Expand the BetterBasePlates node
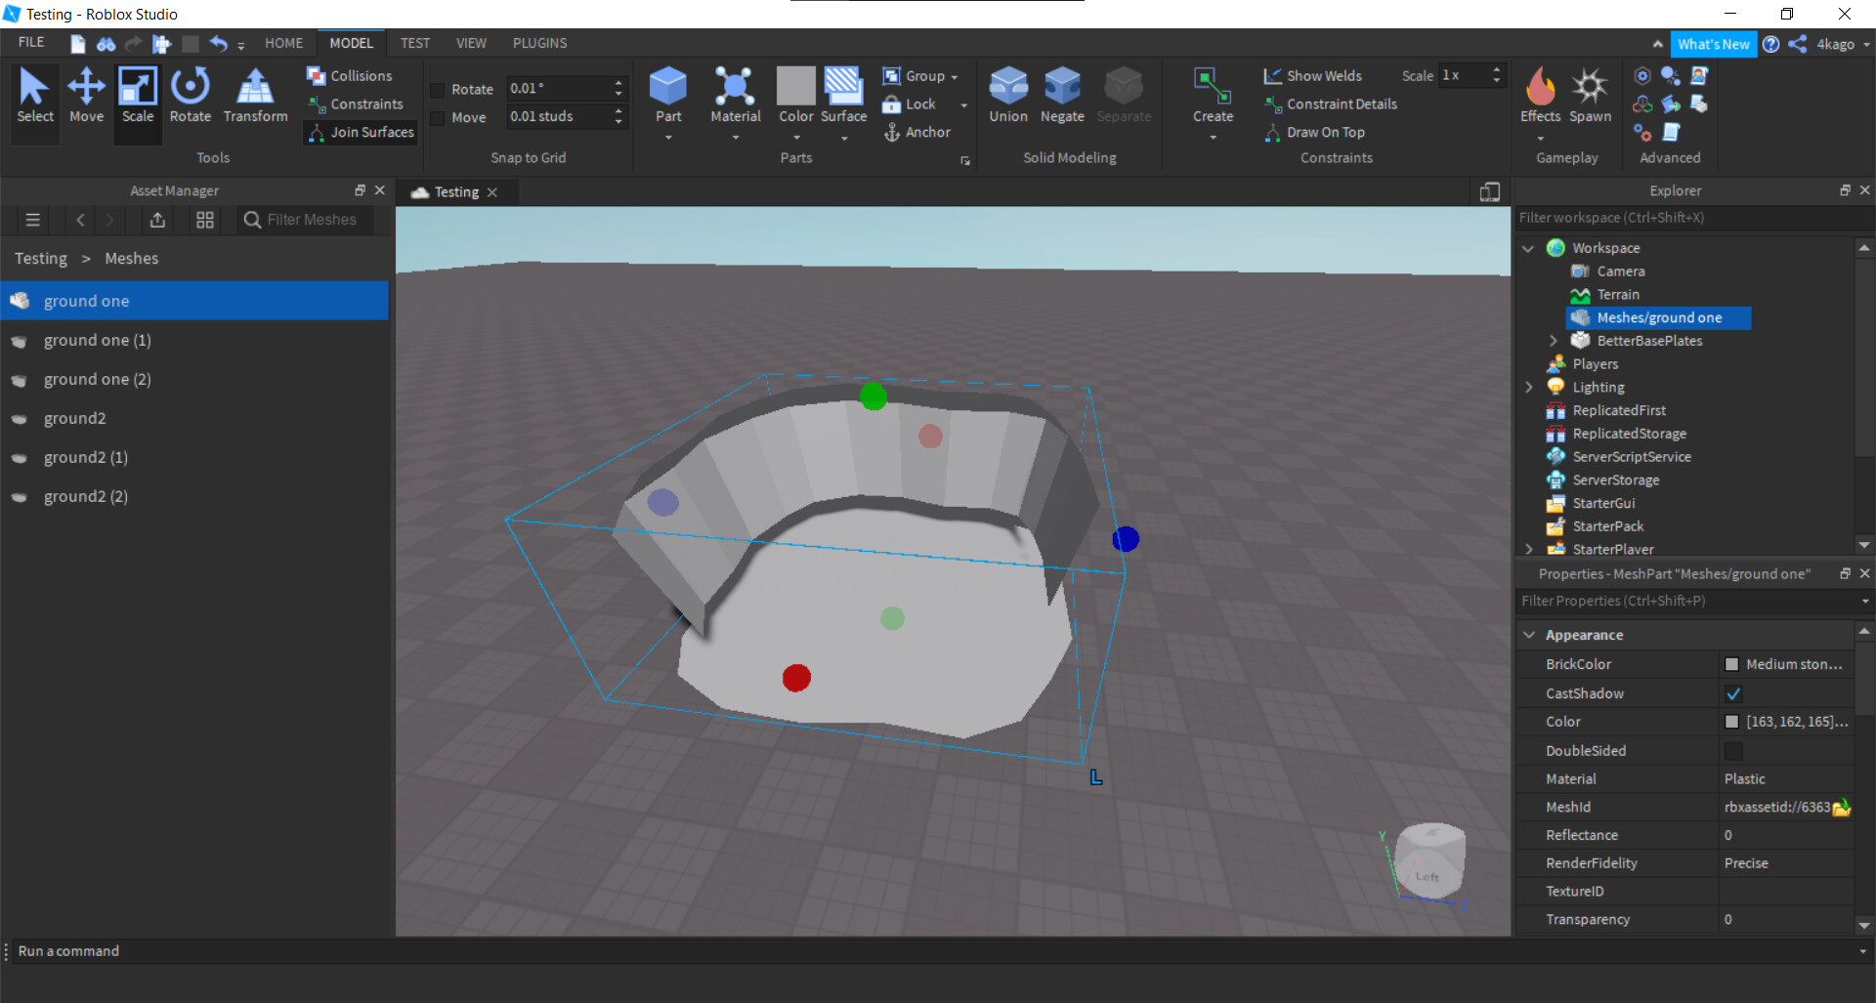 pos(1553,341)
